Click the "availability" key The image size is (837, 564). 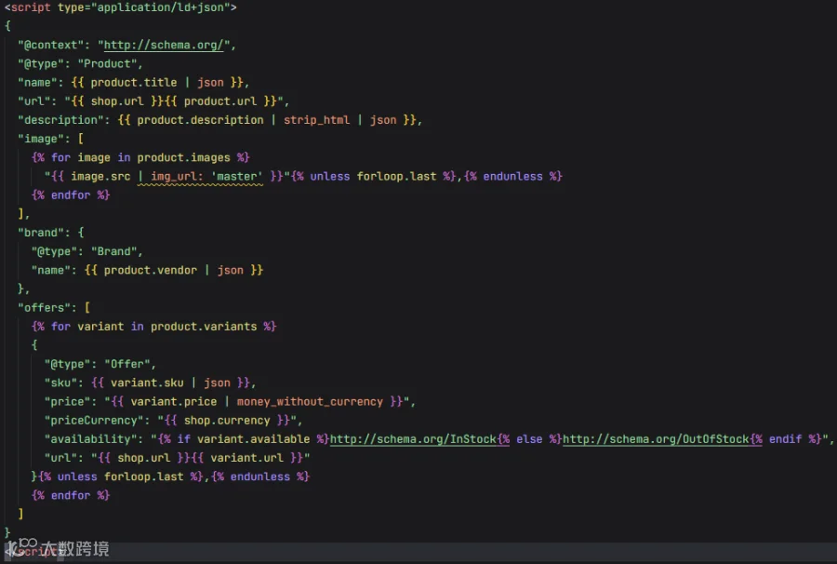point(91,439)
